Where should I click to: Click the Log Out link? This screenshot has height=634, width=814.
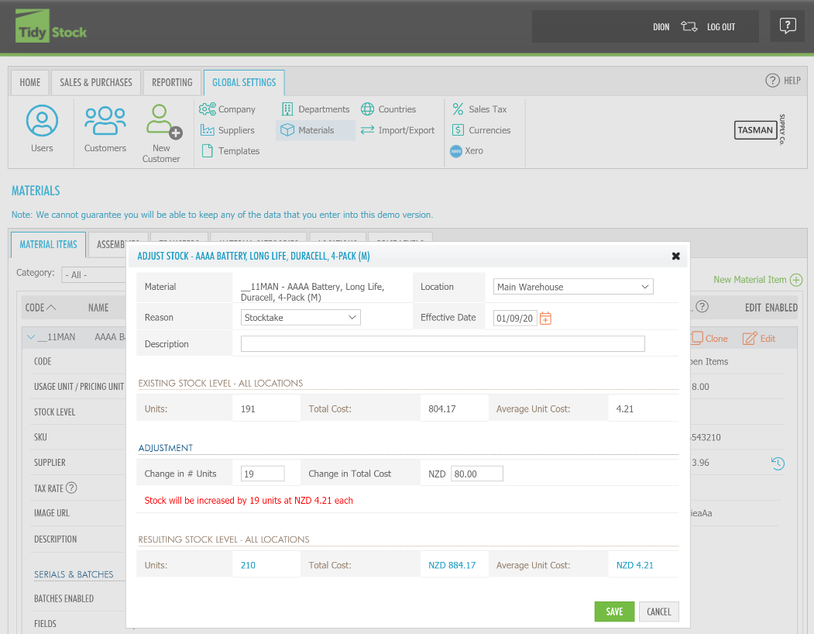click(x=720, y=27)
